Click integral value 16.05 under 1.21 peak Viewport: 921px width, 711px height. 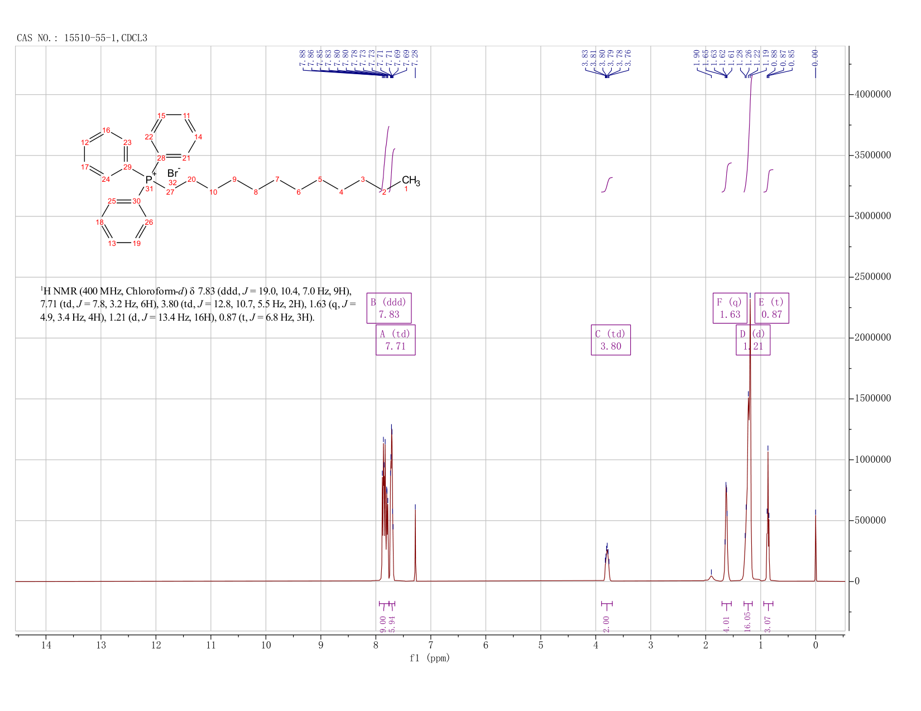[748, 621]
